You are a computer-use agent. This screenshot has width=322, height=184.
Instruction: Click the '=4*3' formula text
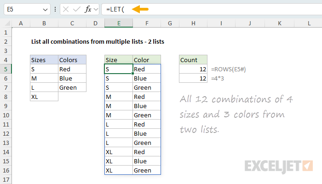(x=218, y=79)
